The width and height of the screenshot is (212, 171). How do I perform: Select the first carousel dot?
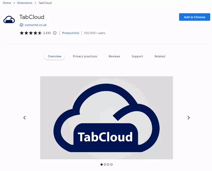(x=102, y=165)
